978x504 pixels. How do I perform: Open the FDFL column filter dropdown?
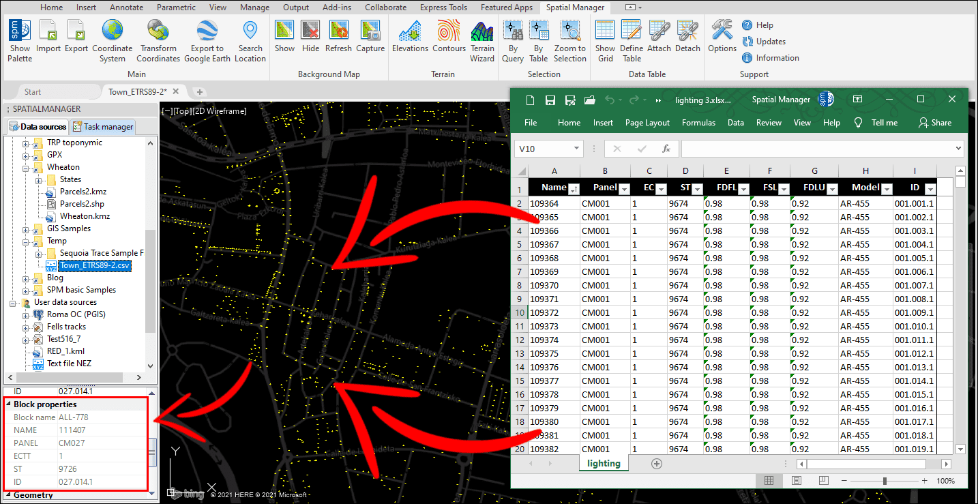coord(743,189)
